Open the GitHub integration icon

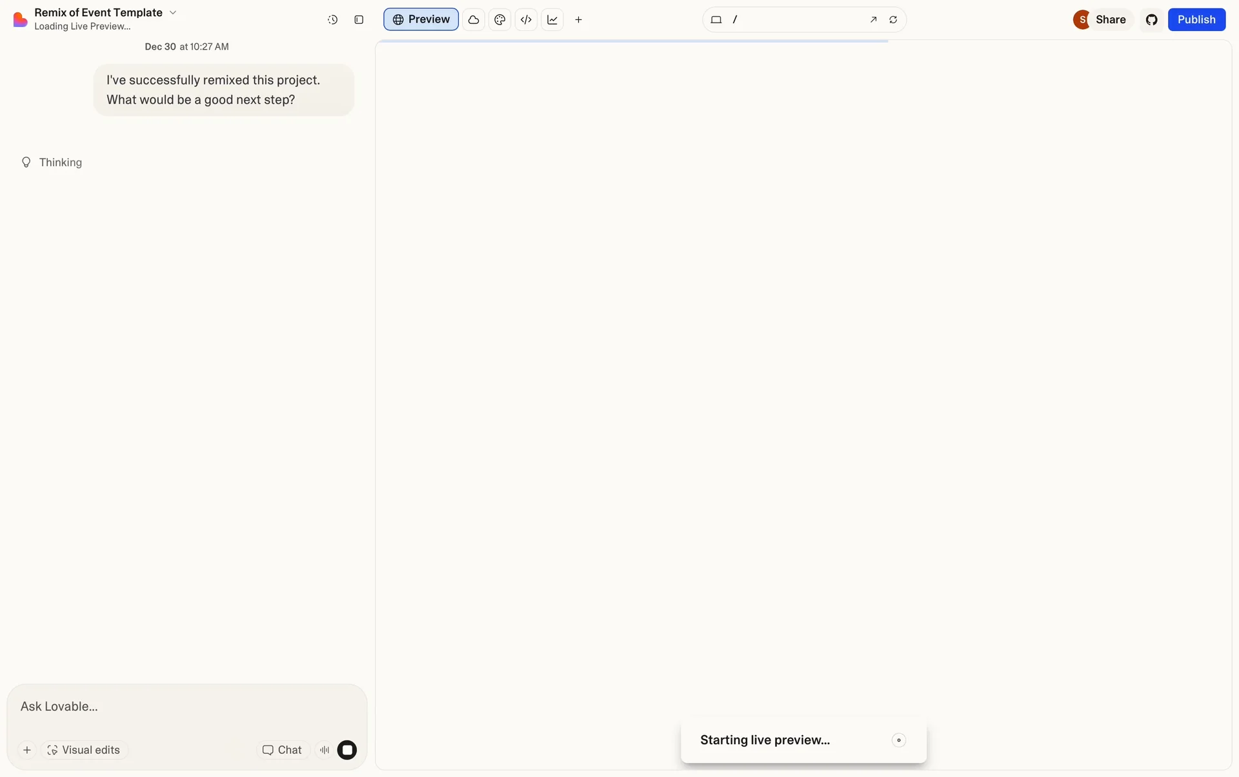point(1152,20)
